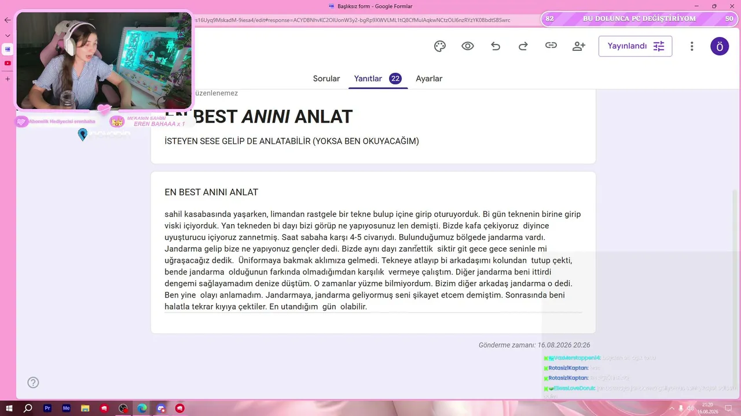
Task: Redo the last form change
Action: point(523,46)
